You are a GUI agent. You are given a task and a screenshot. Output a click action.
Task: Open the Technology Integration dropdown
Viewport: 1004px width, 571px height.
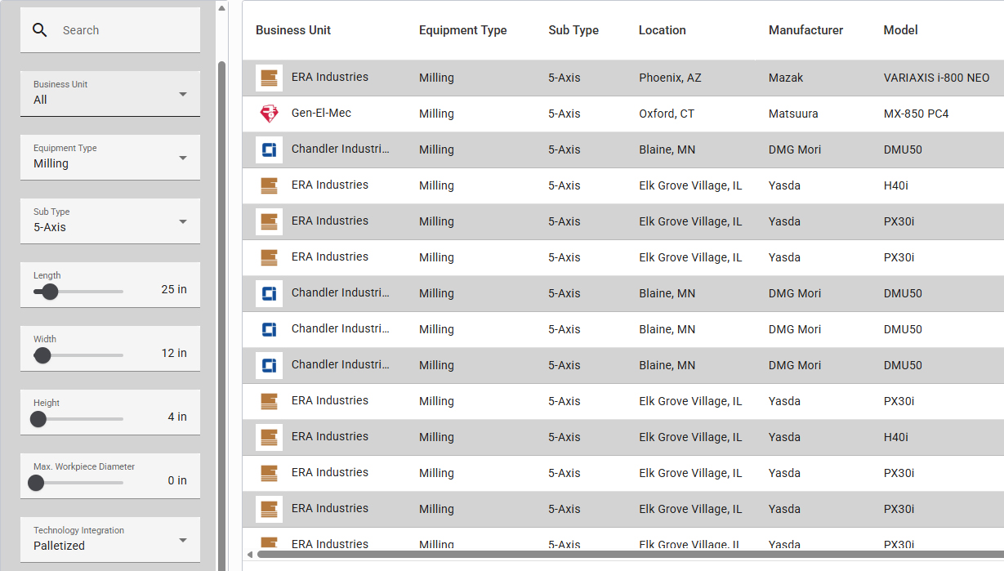click(x=110, y=539)
